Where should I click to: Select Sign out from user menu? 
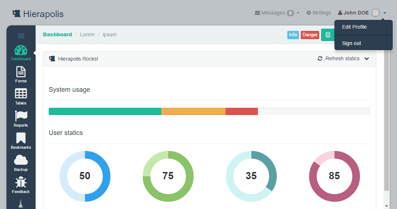pyautogui.click(x=352, y=43)
